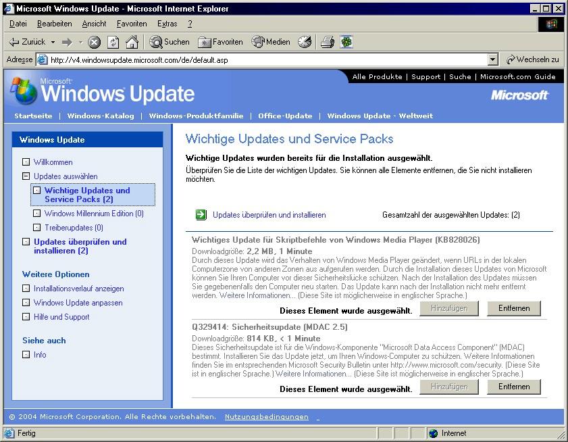Click the Stop loading toolbar icon

[95, 42]
